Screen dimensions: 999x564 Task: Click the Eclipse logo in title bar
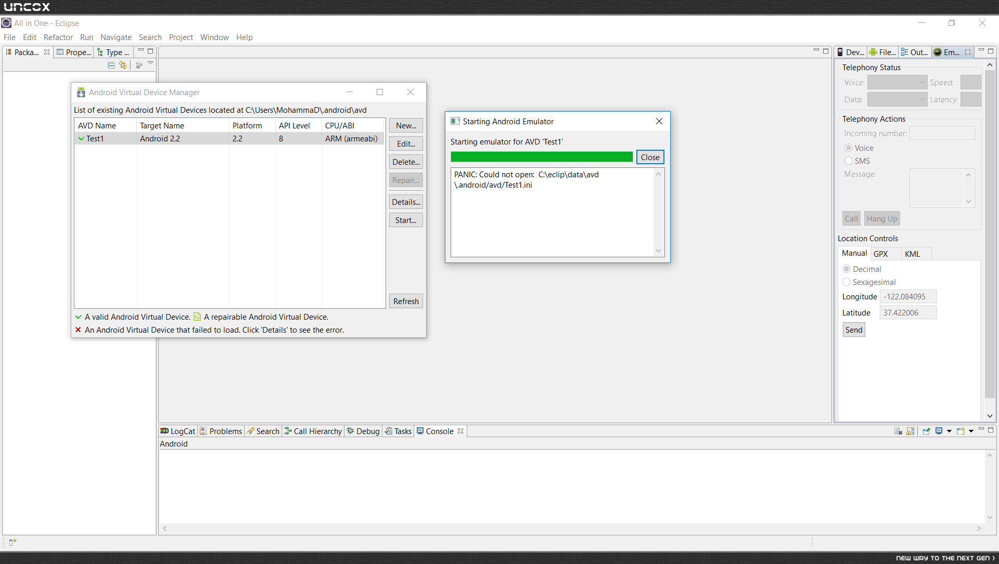pyautogui.click(x=6, y=23)
